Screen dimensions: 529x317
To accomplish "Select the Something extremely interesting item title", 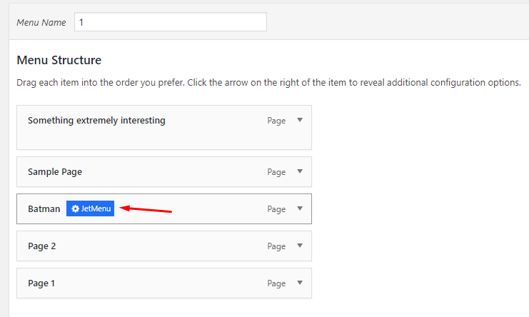I will coord(96,121).
